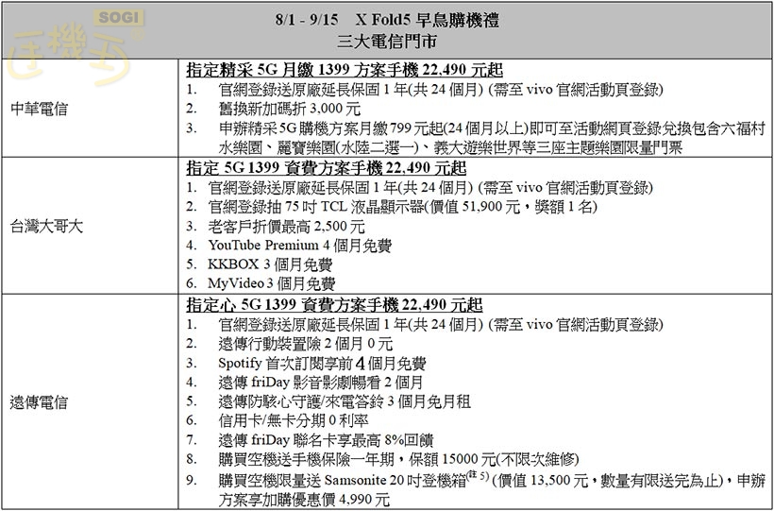
Task: Click the '遠傳電信' row label
Action: [39, 402]
